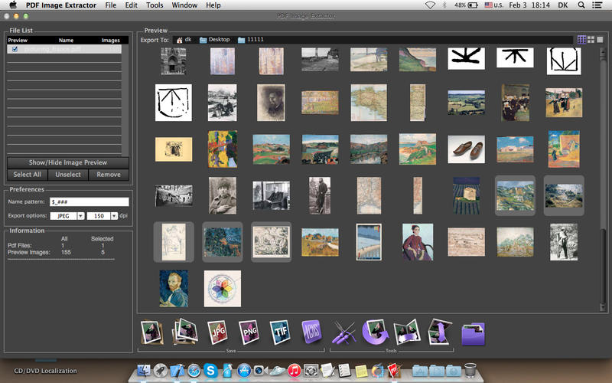Open Trash in the Dock
The width and height of the screenshot is (612, 383).
pos(470,370)
